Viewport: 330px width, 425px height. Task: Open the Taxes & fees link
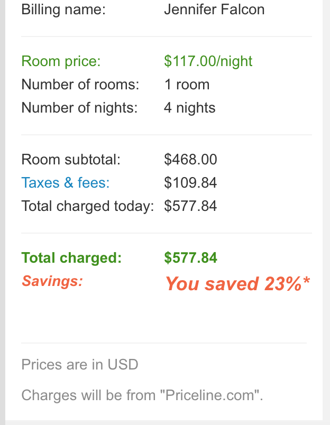[66, 182]
